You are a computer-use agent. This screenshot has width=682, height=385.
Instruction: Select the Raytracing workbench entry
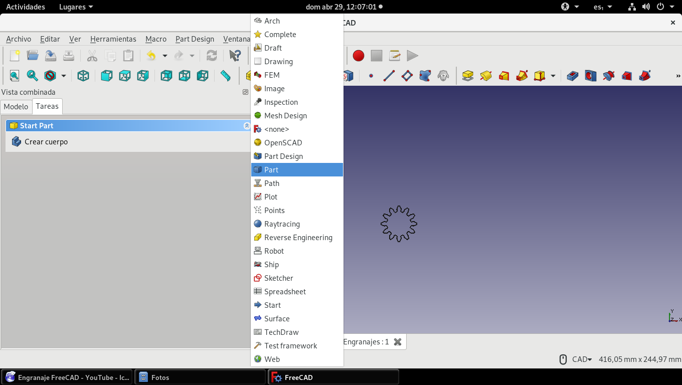(297, 224)
